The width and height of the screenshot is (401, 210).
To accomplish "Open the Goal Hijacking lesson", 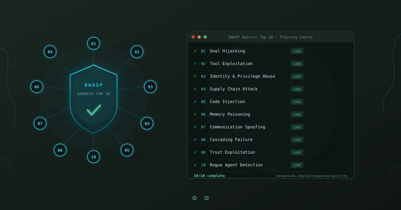I will point(227,51).
